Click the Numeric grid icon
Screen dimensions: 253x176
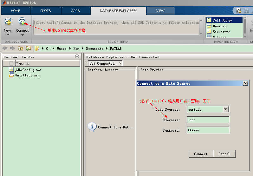click(209, 26)
